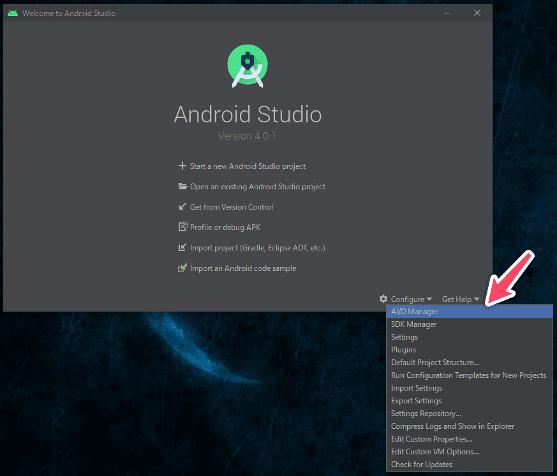Image resolution: width=557 pixels, height=476 pixels.
Task: Click the Version 4.0.1 text
Action: tap(248, 136)
